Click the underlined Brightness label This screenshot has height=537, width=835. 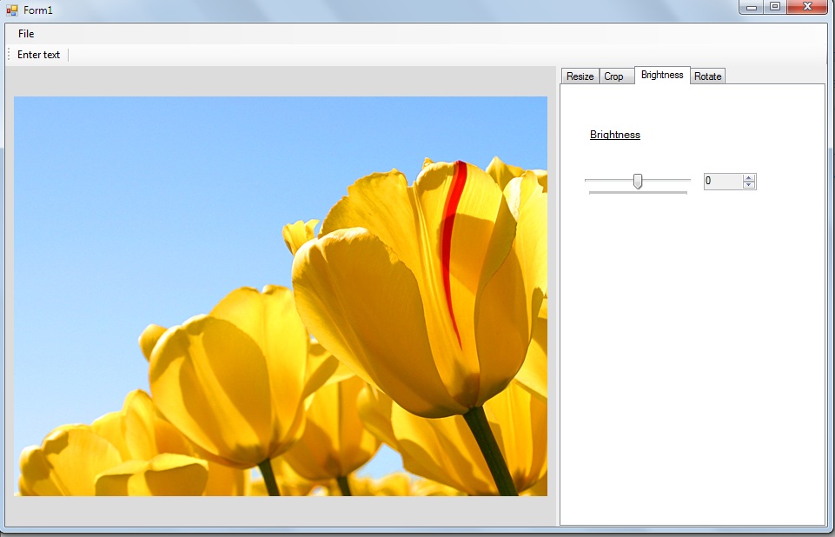click(x=615, y=135)
